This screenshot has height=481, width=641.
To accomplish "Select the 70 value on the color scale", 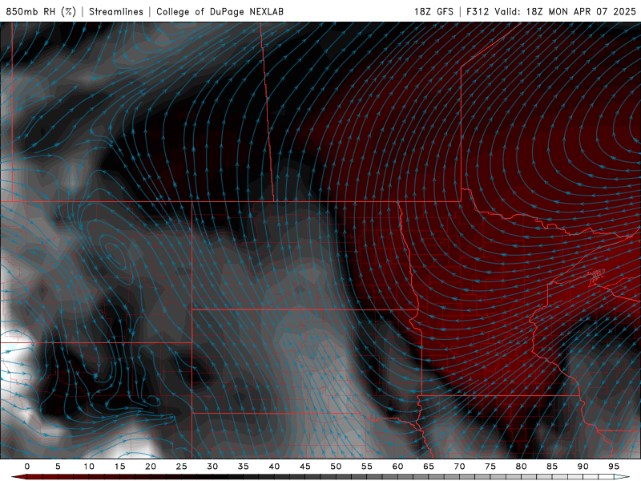I will pyautogui.click(x=459, y=467).
